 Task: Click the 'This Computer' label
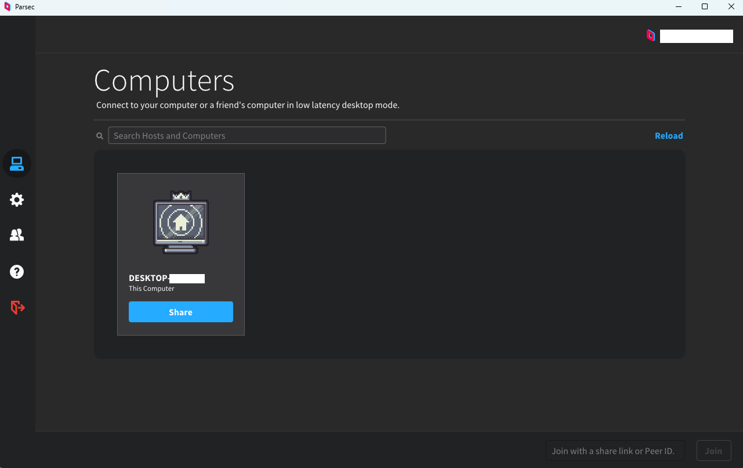click(x=151, y=289)
